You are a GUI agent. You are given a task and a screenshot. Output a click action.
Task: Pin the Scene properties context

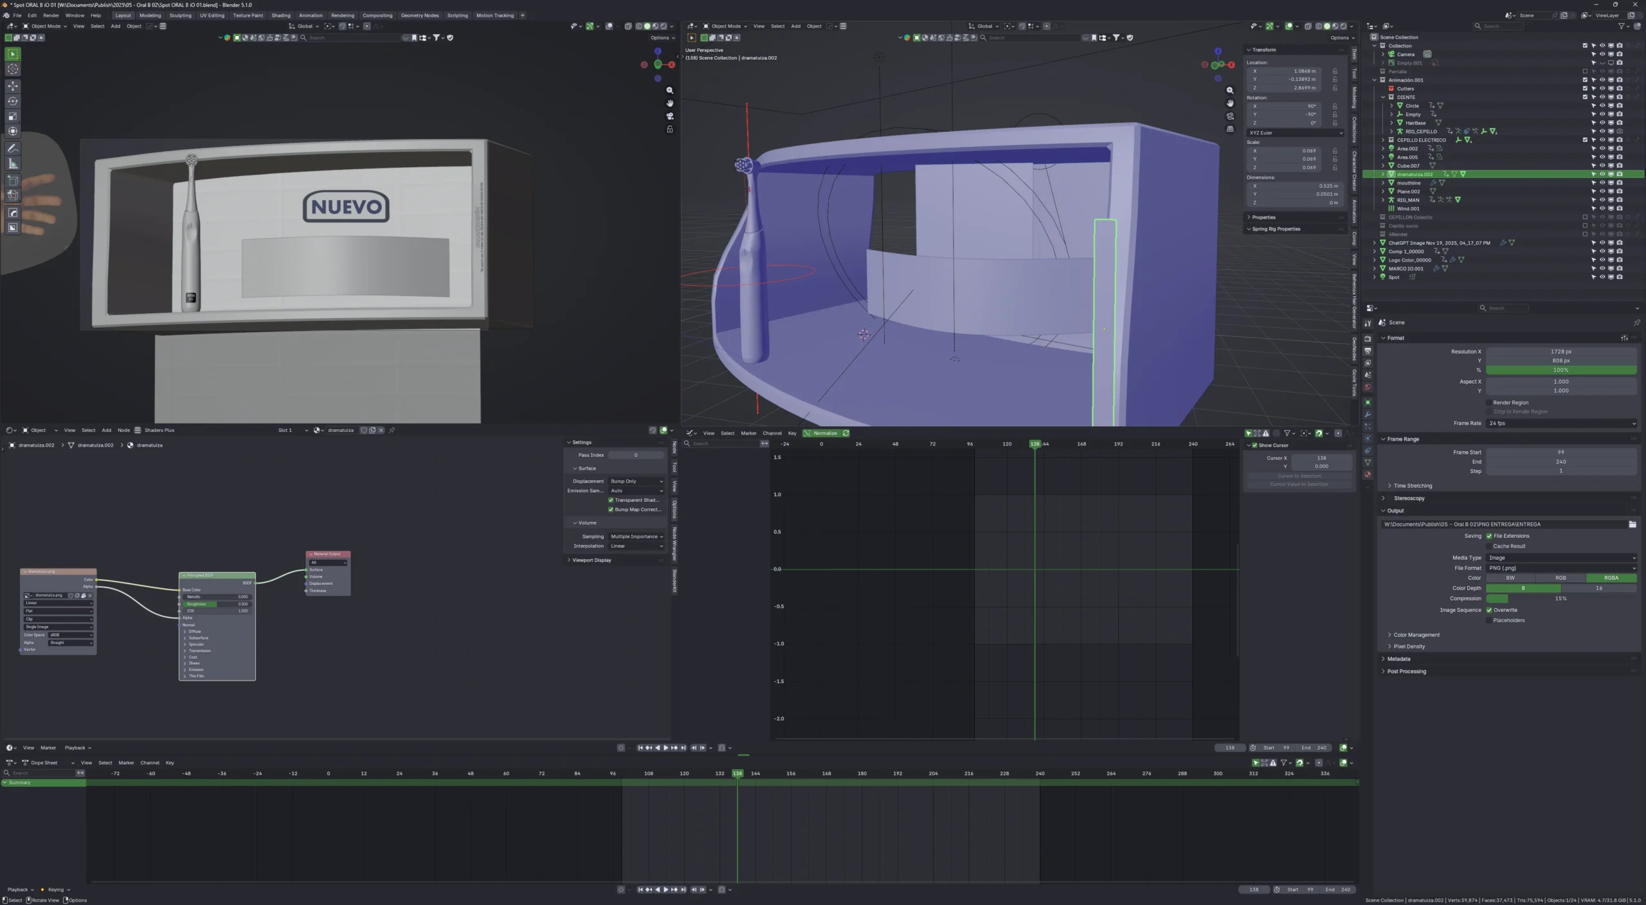click(1636, 323)
